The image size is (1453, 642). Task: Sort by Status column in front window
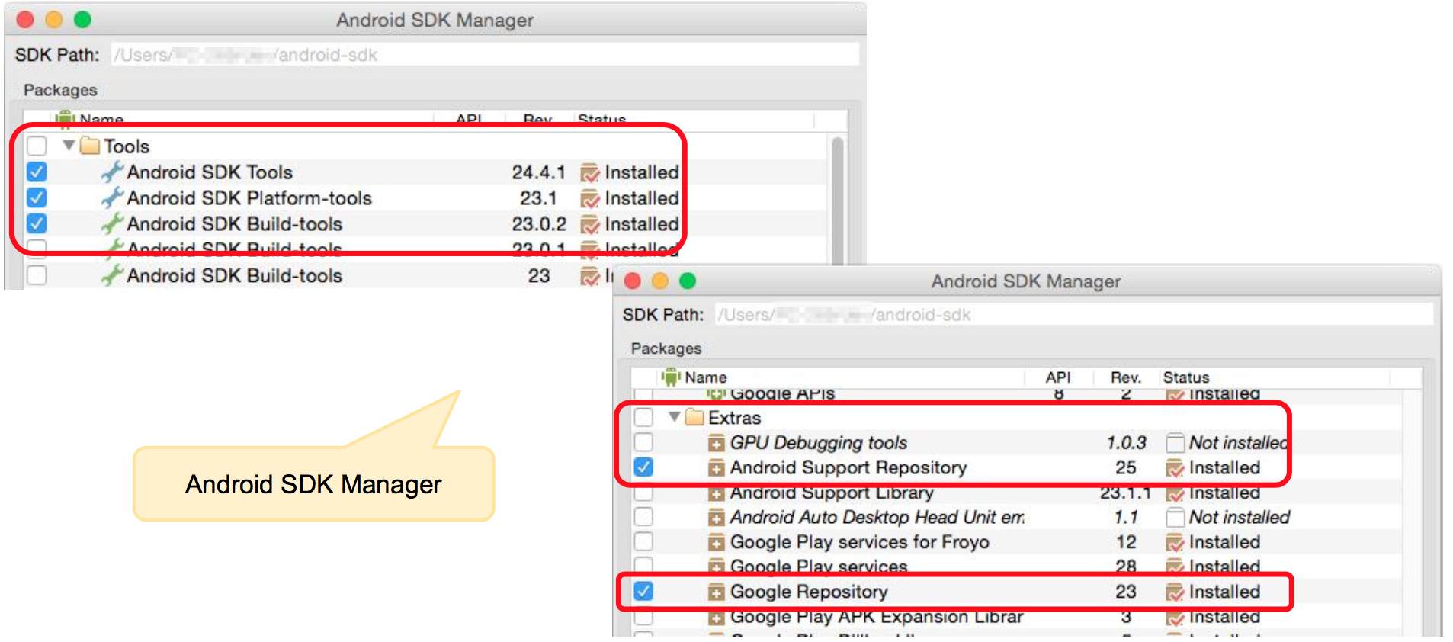(x=1186, y=377)
